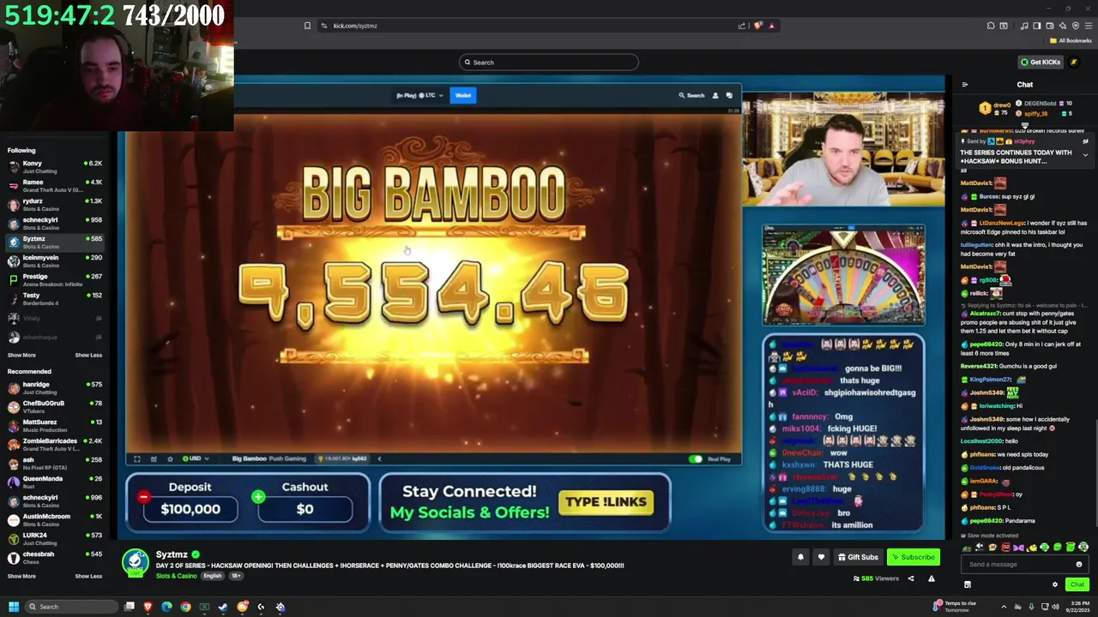1098x617 pixels.
Task: Click the Gift Subs button
Action: [858, 557]
